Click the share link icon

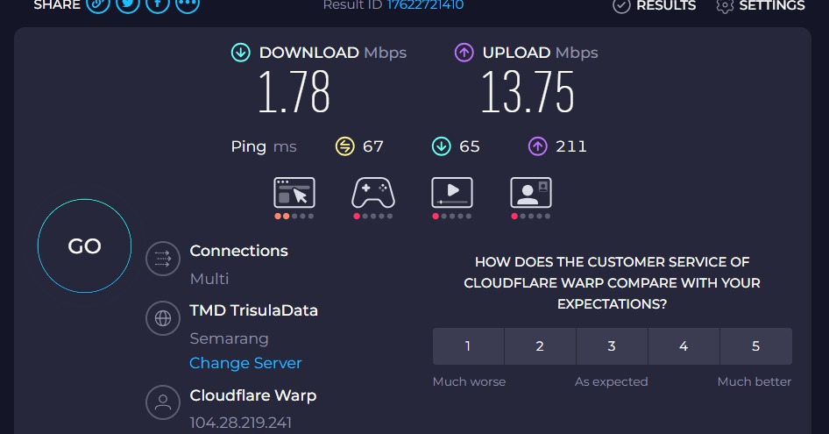click(x=98, y=4)
